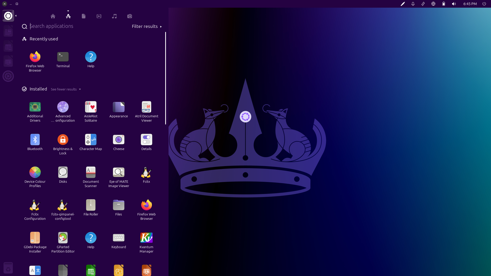Viewport: 491px width, 276px height.
Task: Click the dash results scrollbar
Action: click(x=165, y=78)
